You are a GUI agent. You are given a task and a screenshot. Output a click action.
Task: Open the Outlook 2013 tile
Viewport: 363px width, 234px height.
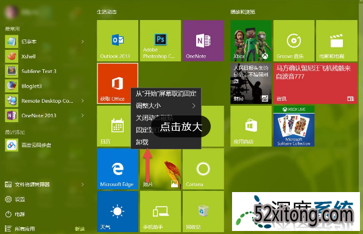pos(118,41)
